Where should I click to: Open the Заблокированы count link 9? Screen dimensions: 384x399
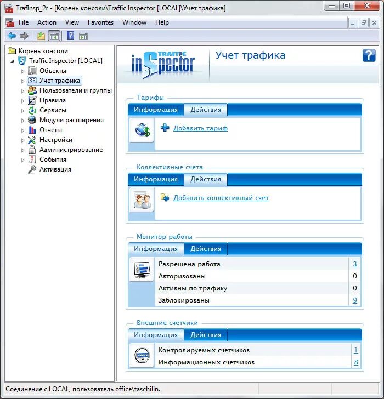click(355, 300)
